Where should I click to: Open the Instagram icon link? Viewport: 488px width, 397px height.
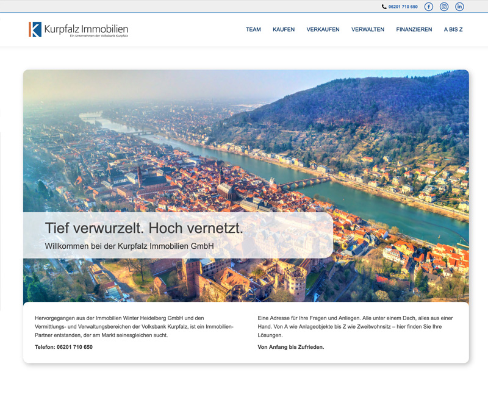[444, 7]
